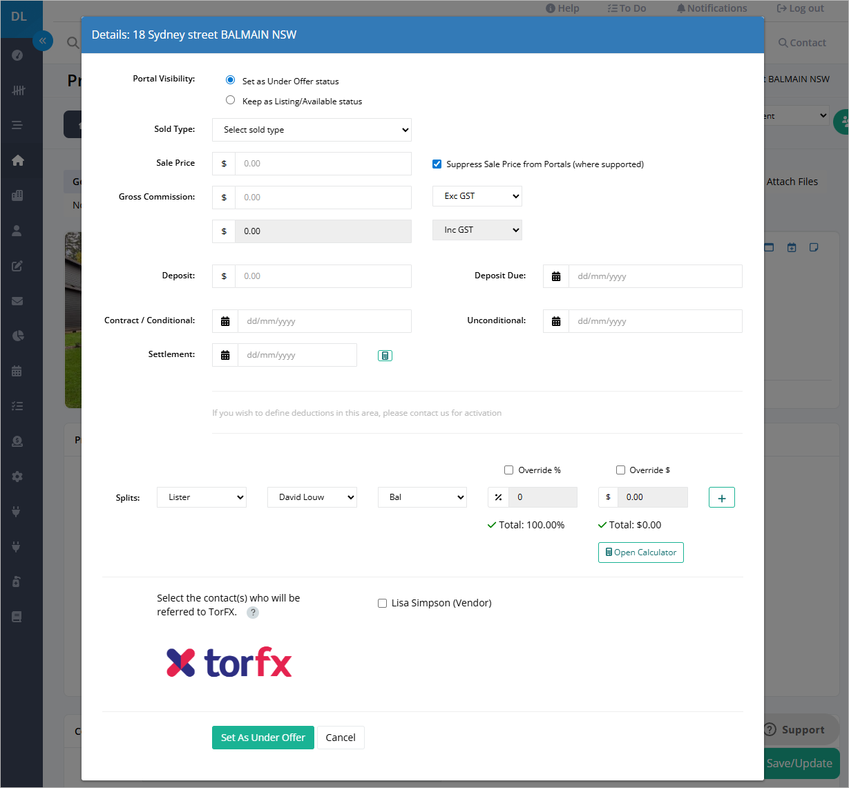Collapse the sidebar with double-chevron icon
849x788 pixels.
point(43,41)
